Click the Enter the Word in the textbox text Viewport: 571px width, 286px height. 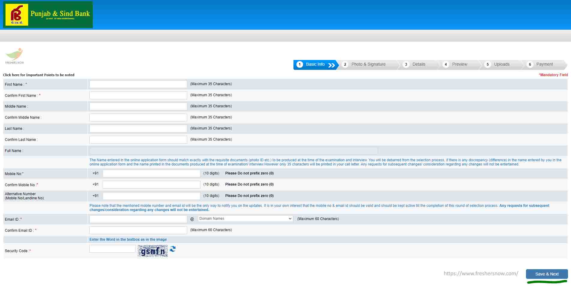point(128,240)
